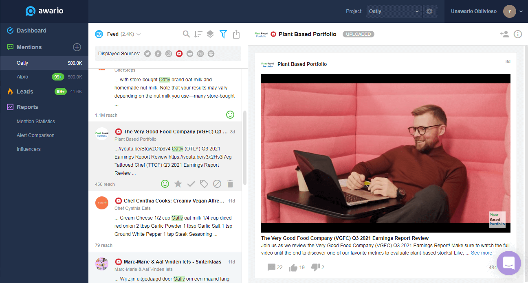Open the chat support bubble
This screenshot has height=283, width=528.
pos(509,263)
